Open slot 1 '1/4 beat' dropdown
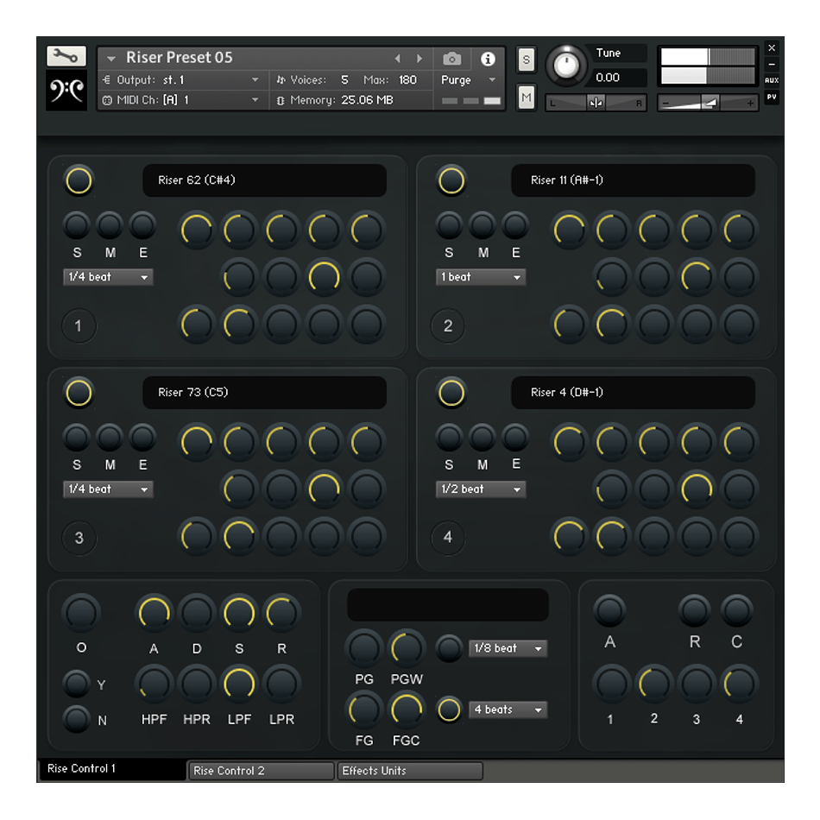Screen dimensions: 820x820 108,277
